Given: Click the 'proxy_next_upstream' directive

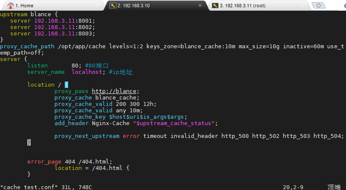Looking at the screenshot, I should click(87, 136).
